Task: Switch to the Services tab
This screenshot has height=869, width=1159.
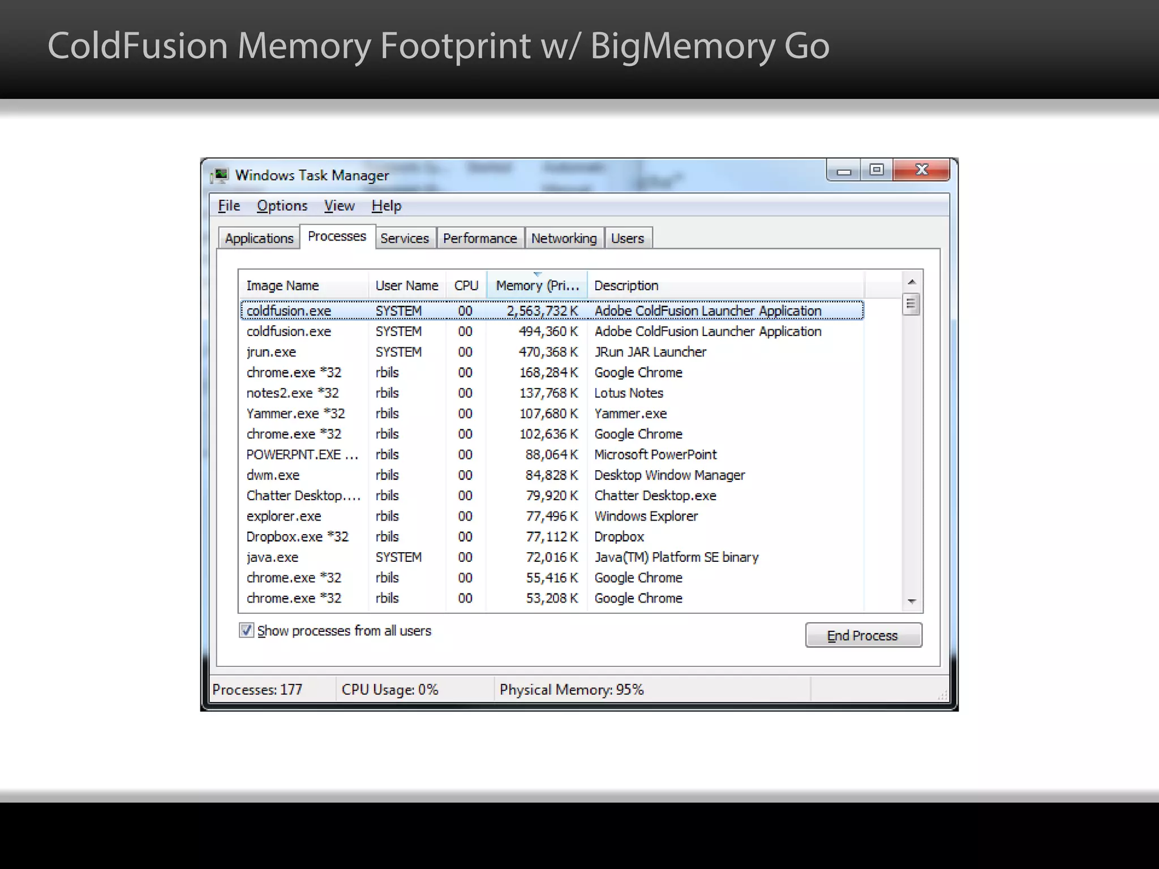Action: [x=405, y=238]
